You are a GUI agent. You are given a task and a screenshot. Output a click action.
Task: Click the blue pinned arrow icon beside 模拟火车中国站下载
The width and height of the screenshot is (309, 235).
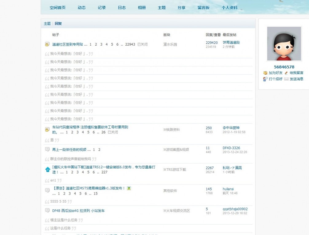47,169
